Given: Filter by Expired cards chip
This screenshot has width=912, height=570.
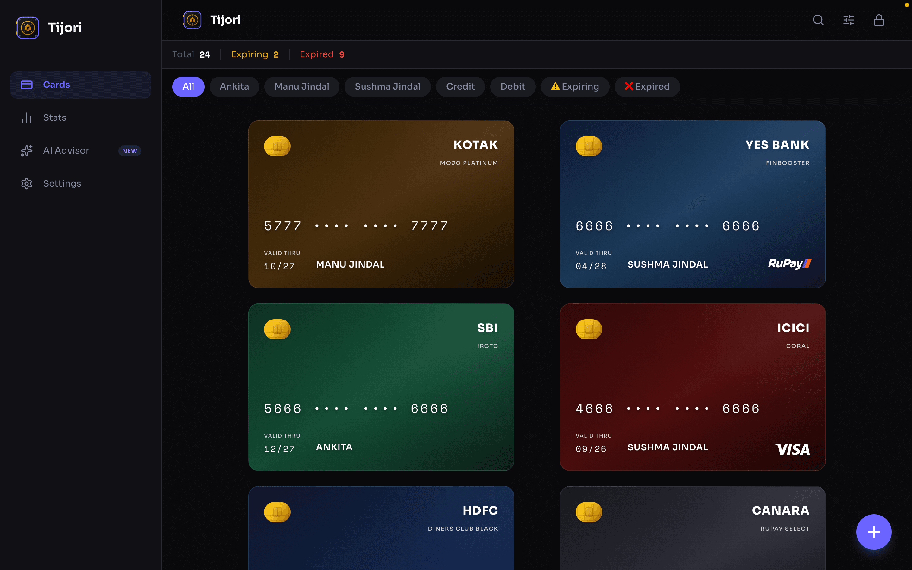Looking at the screenshot, I should pyautogui.click(x=647, y=87).
